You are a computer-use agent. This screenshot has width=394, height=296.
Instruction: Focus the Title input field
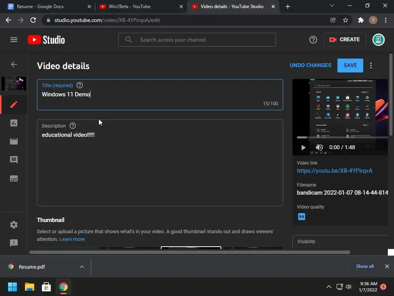click(x=160, y=95)
